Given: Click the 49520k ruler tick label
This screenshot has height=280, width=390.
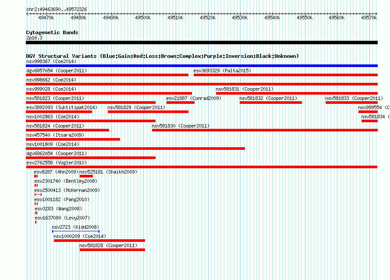Looking at the screenshot, I should point(208,18).
